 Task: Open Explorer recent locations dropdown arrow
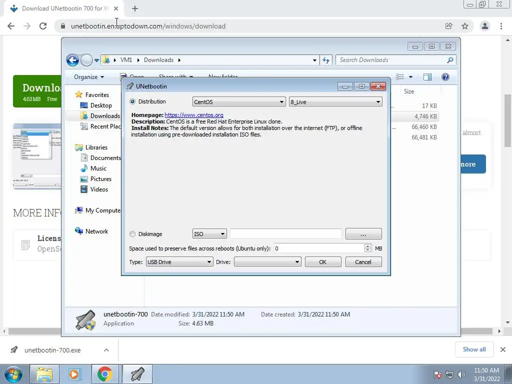coord(96,60)
